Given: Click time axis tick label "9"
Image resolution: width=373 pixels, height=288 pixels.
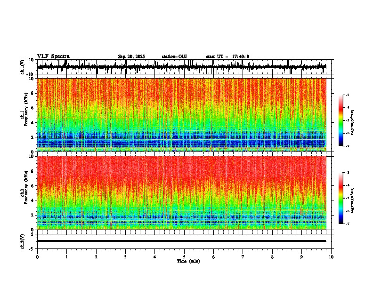Looking at the screenshot, I should pyautogui.click(x=301, y=257).
